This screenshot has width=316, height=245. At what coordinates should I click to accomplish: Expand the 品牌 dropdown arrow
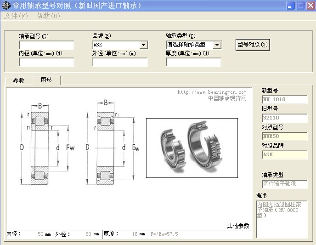143,45
